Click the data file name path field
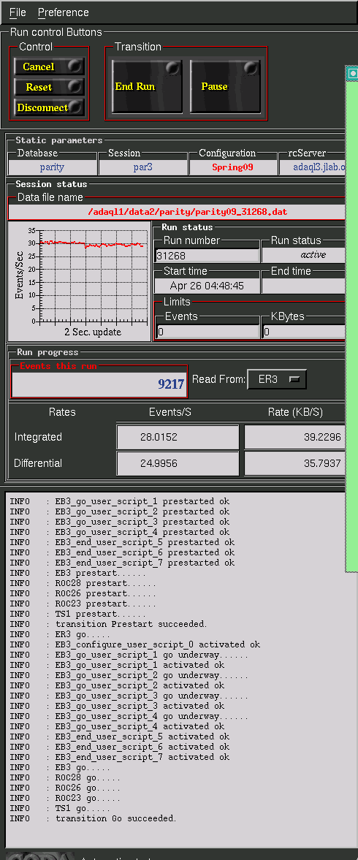This screenshot has height=860, width=358. click(x=177, y=212)
